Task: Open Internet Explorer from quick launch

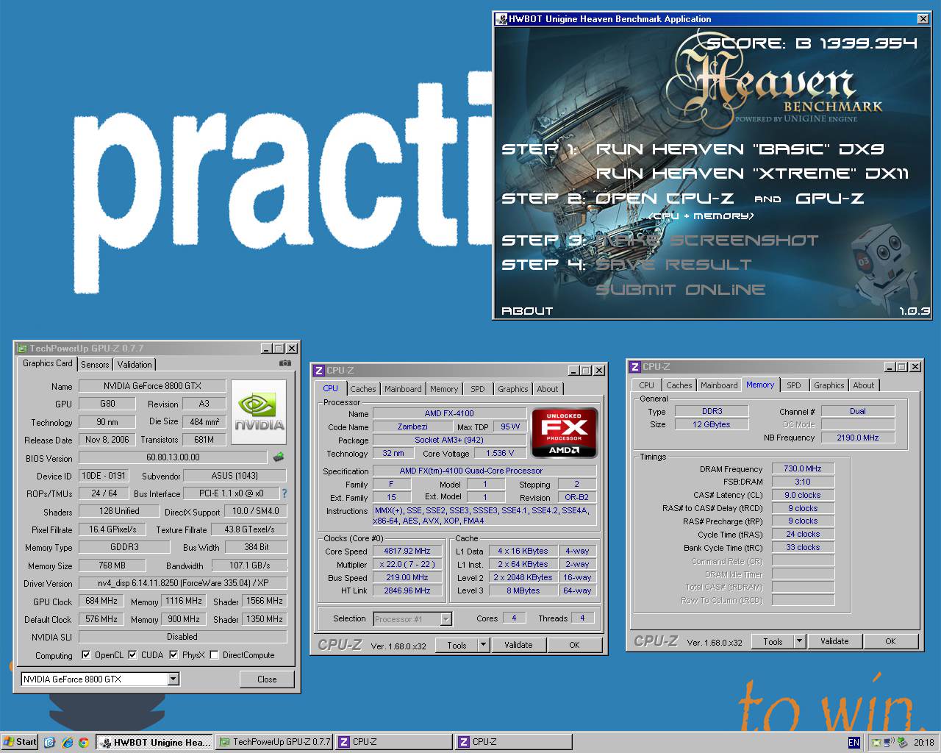Action: pyautogui.click(x=67, y=742)
